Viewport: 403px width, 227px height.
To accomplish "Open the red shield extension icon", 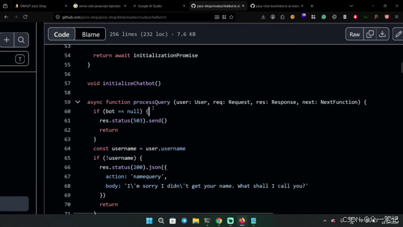I will pos(387,17).
